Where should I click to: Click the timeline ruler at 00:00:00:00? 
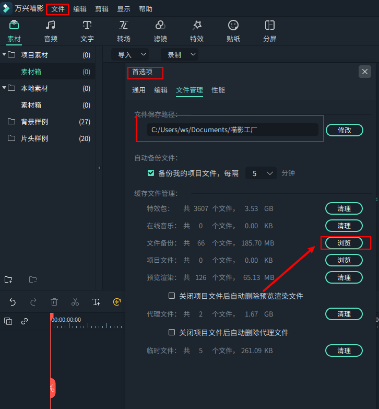(x=66, y=320)
